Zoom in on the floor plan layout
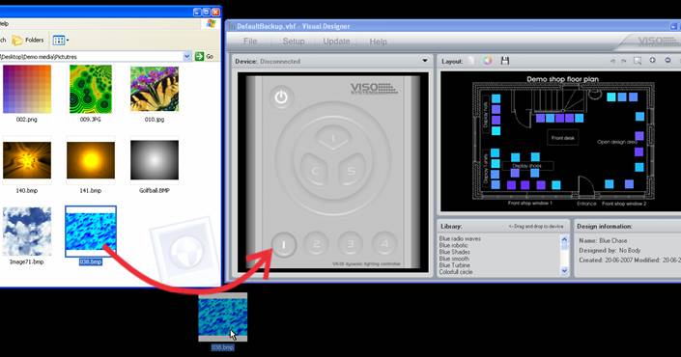This screenshot has width=681, height=357. [x=652, y=61]
